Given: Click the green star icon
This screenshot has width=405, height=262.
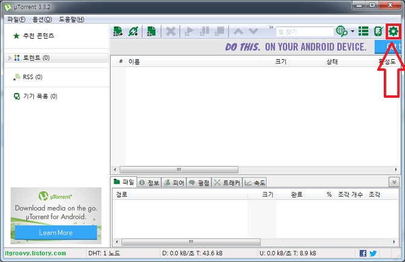Looking at the screenshot, I should coord(16,36).
